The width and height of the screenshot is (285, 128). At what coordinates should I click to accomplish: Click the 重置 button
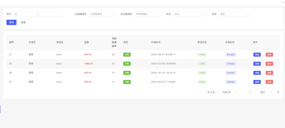coord(23,23)
